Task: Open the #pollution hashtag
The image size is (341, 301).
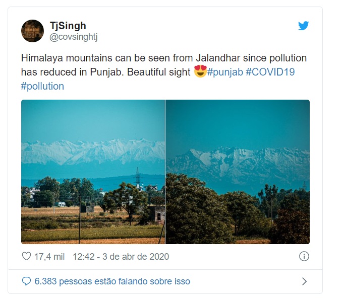Action: (x=42, y=86)
